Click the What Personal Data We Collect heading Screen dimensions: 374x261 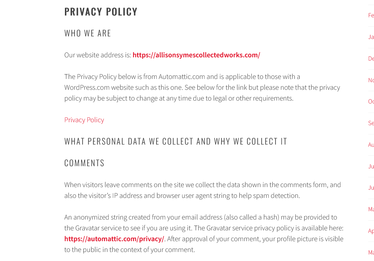click(x=176, y=141)
